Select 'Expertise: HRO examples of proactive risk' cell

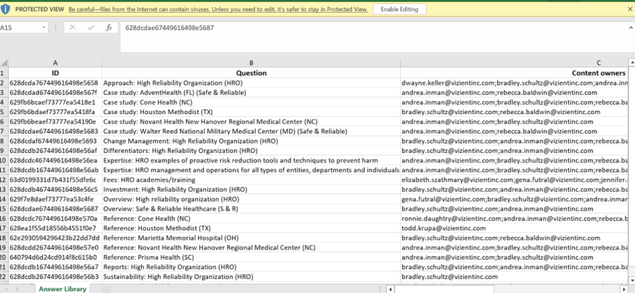(251, 160)
